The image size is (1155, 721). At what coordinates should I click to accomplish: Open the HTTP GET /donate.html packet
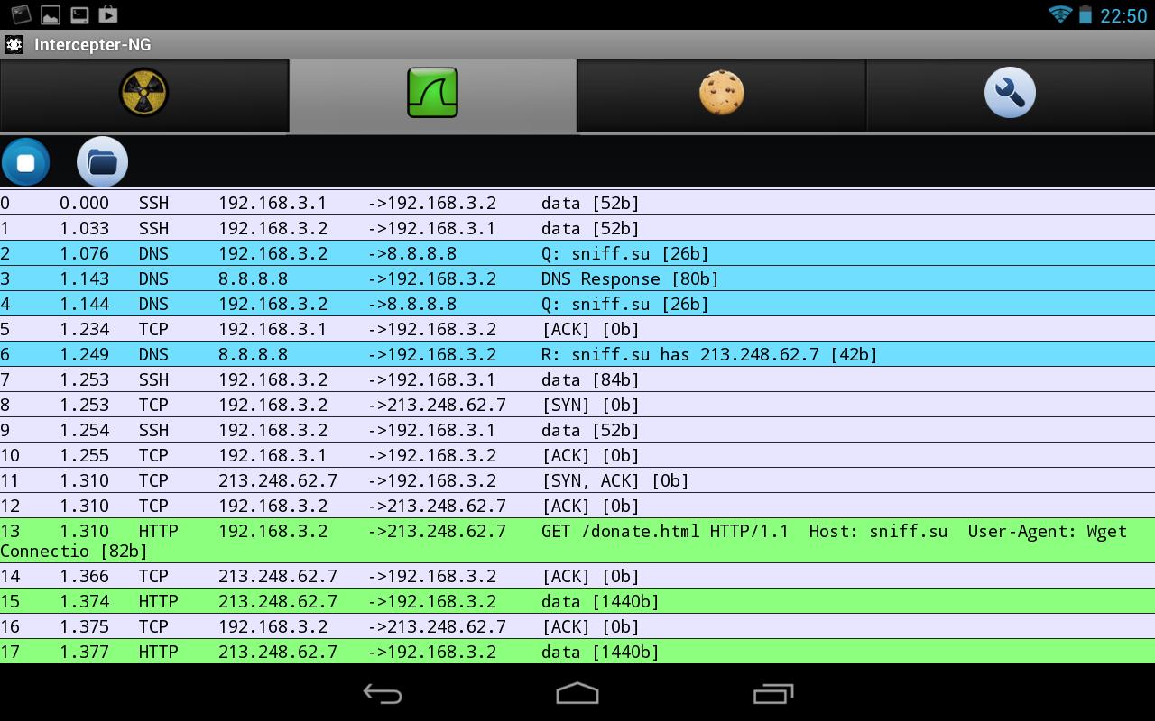click(x=577, y=531)
